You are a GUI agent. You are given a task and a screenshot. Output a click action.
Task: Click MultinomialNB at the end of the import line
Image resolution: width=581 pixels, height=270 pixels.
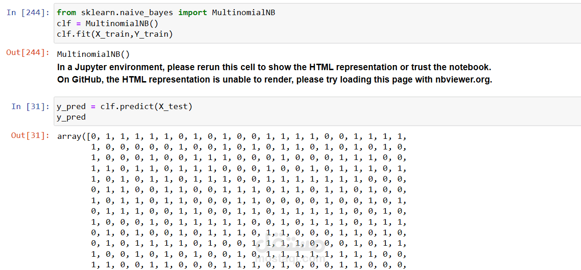(243, 12)
